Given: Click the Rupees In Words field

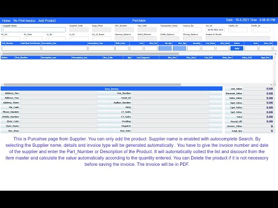Looking at the screenshot, I should (238, 38).
